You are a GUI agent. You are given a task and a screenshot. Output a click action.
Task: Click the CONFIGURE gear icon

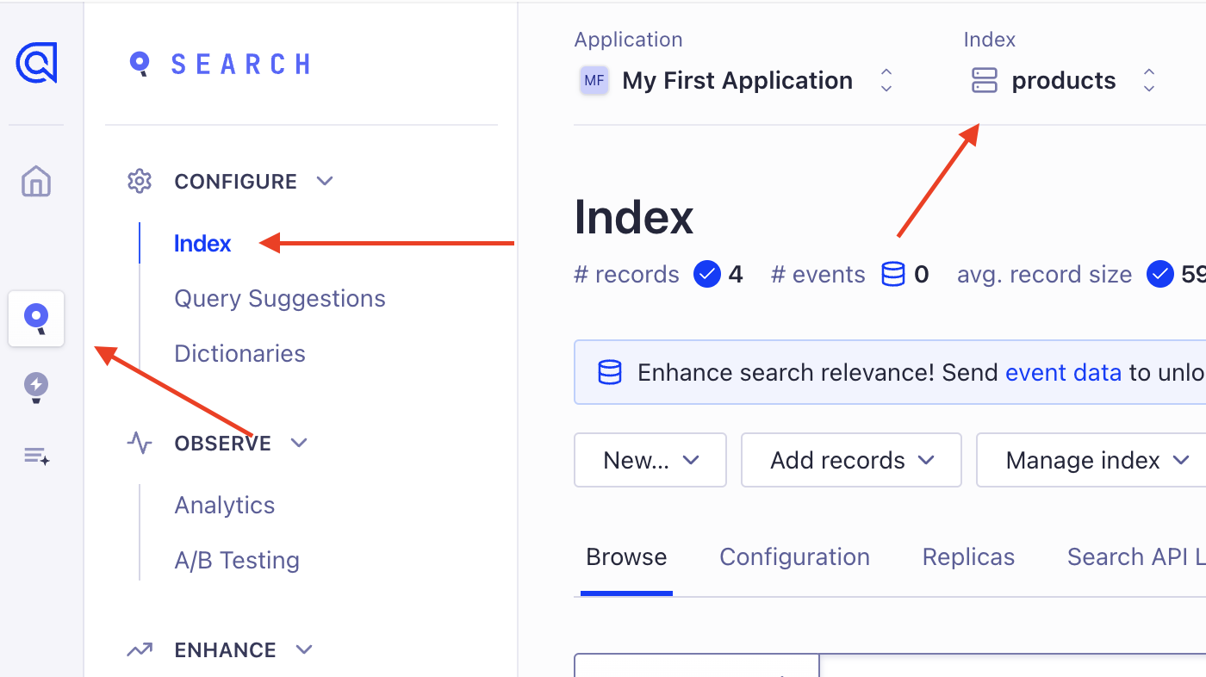[140, 181]
